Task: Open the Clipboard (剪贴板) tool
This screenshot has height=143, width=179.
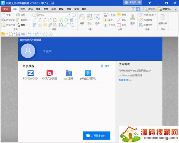Action: pos(22,20)
